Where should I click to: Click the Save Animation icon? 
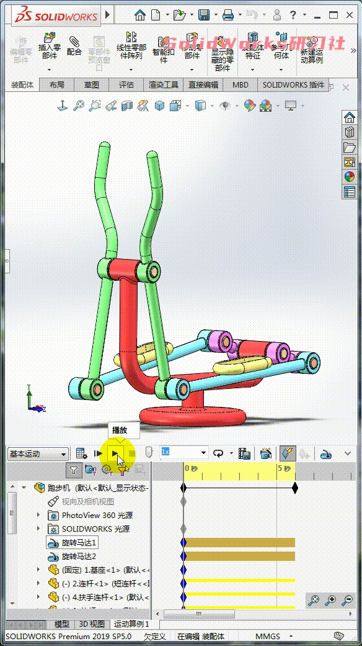(244, 453)
